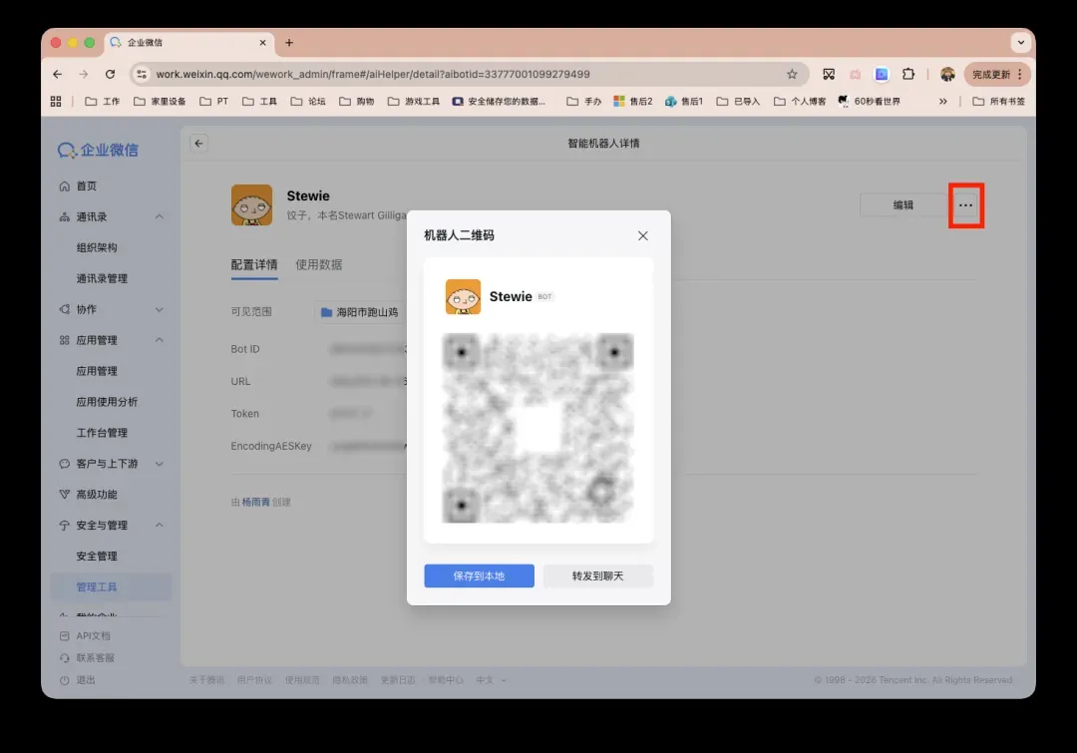Switch to the 使用数据 tab

coord(319,264)
